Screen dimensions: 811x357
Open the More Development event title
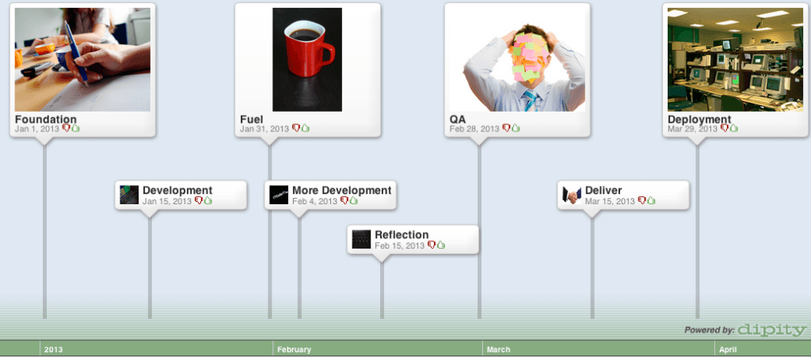click(x=341, y=191)
